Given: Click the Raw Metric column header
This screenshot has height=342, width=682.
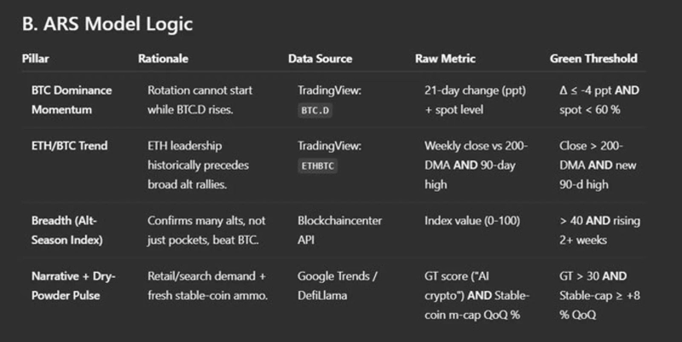Looking at the screenshot, I should click(445, 59).
